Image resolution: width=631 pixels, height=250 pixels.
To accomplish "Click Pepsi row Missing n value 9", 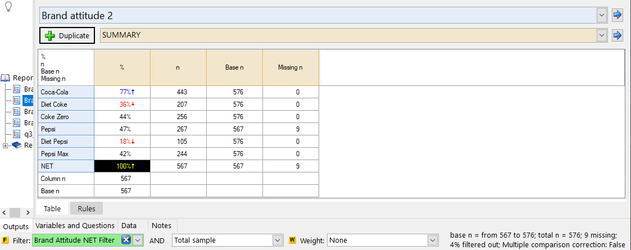I will click(x=290, y=129).
